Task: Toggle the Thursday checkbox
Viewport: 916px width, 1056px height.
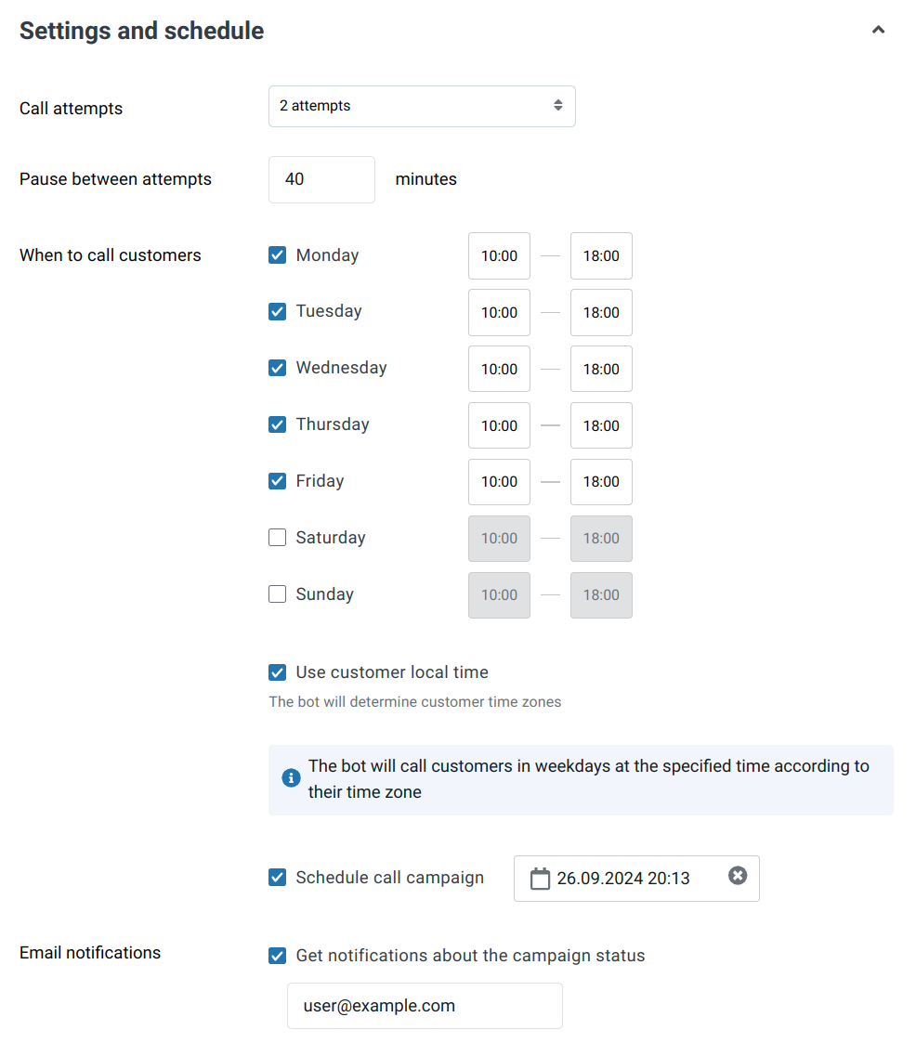Action: pyautogui.click(x=277, y=424)
